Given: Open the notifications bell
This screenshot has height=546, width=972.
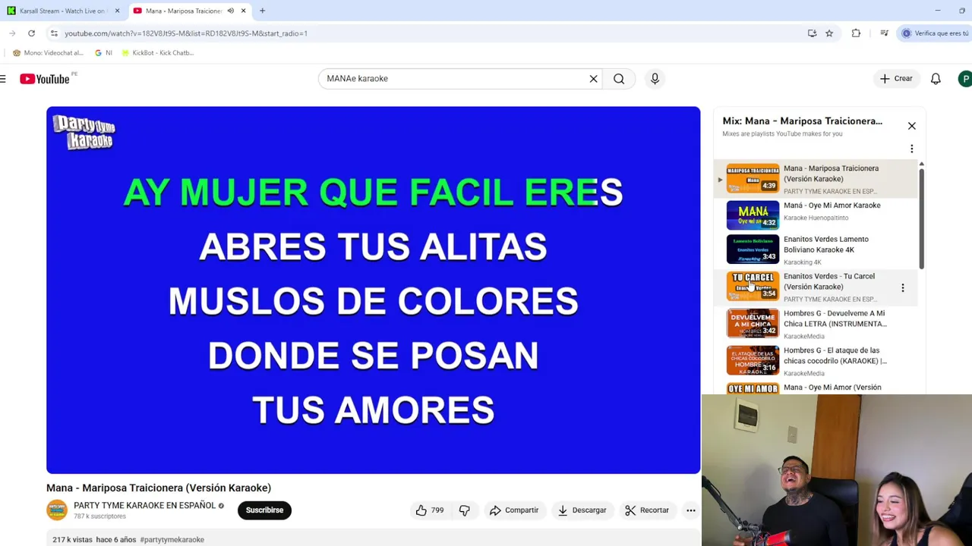Looking at the screenshot, I should (x=936, y=79).
